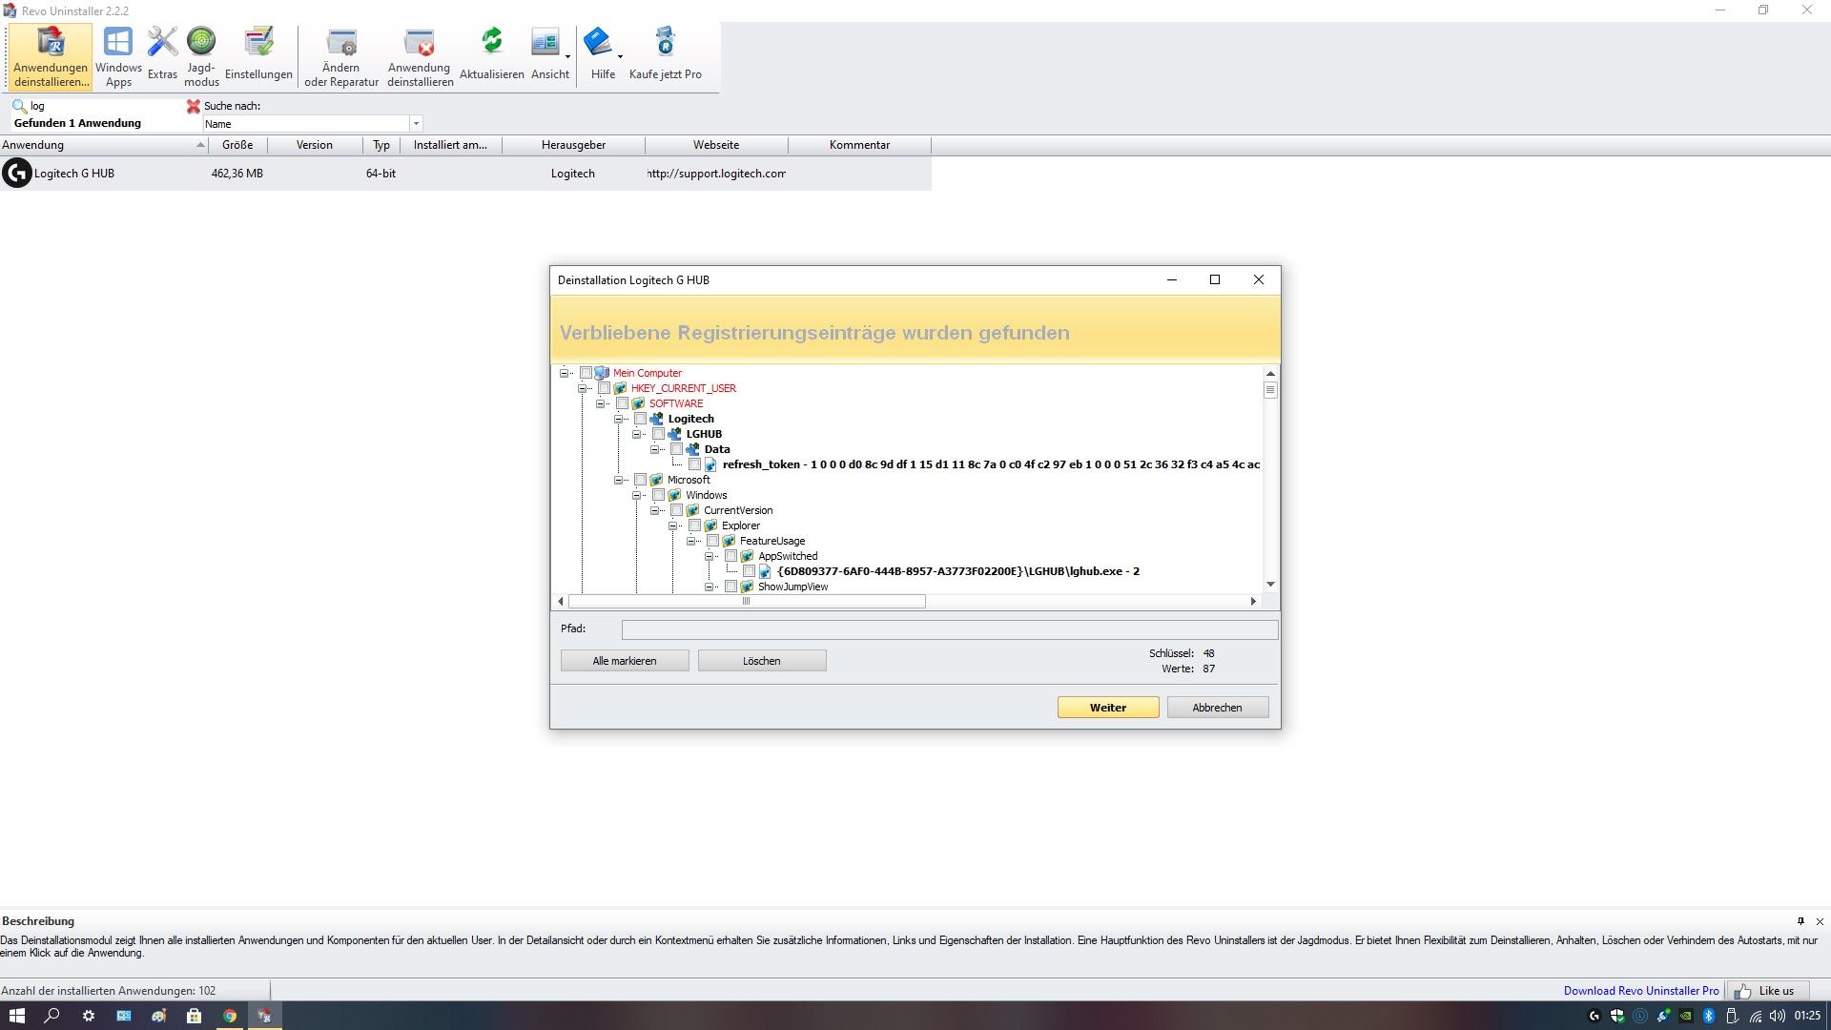Pin the Beschreibung panel

(x=1800, y=921)
